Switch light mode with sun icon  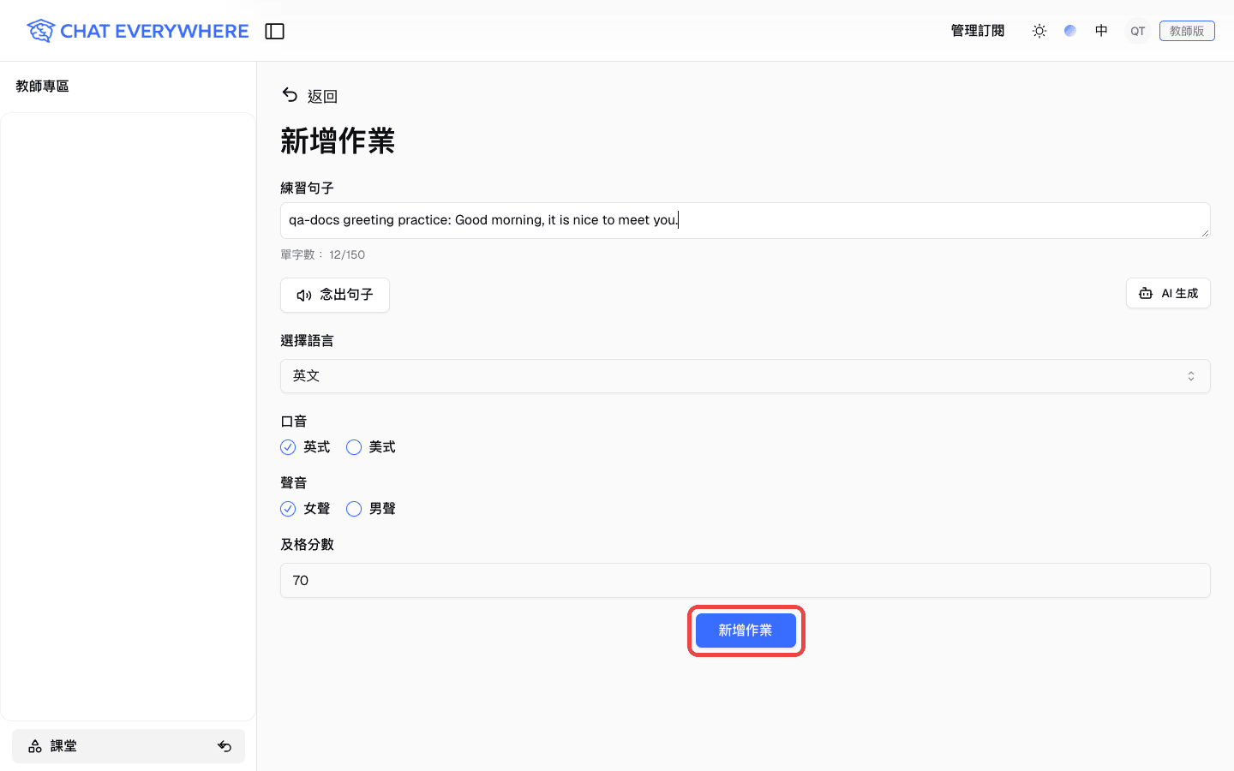click(x=1039, y=31)
